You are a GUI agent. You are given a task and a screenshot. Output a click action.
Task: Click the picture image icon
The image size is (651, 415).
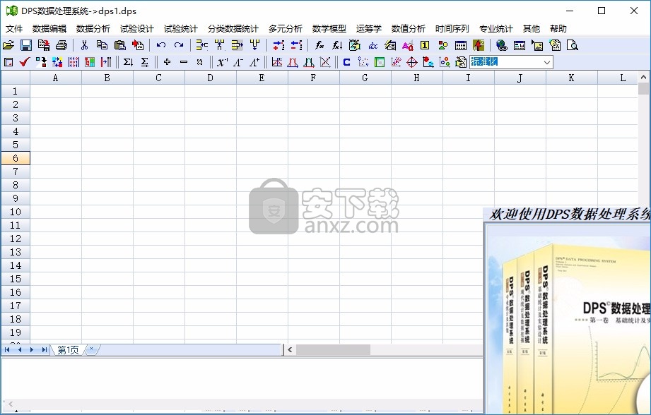pyautogui.click(x=536, y=45)
